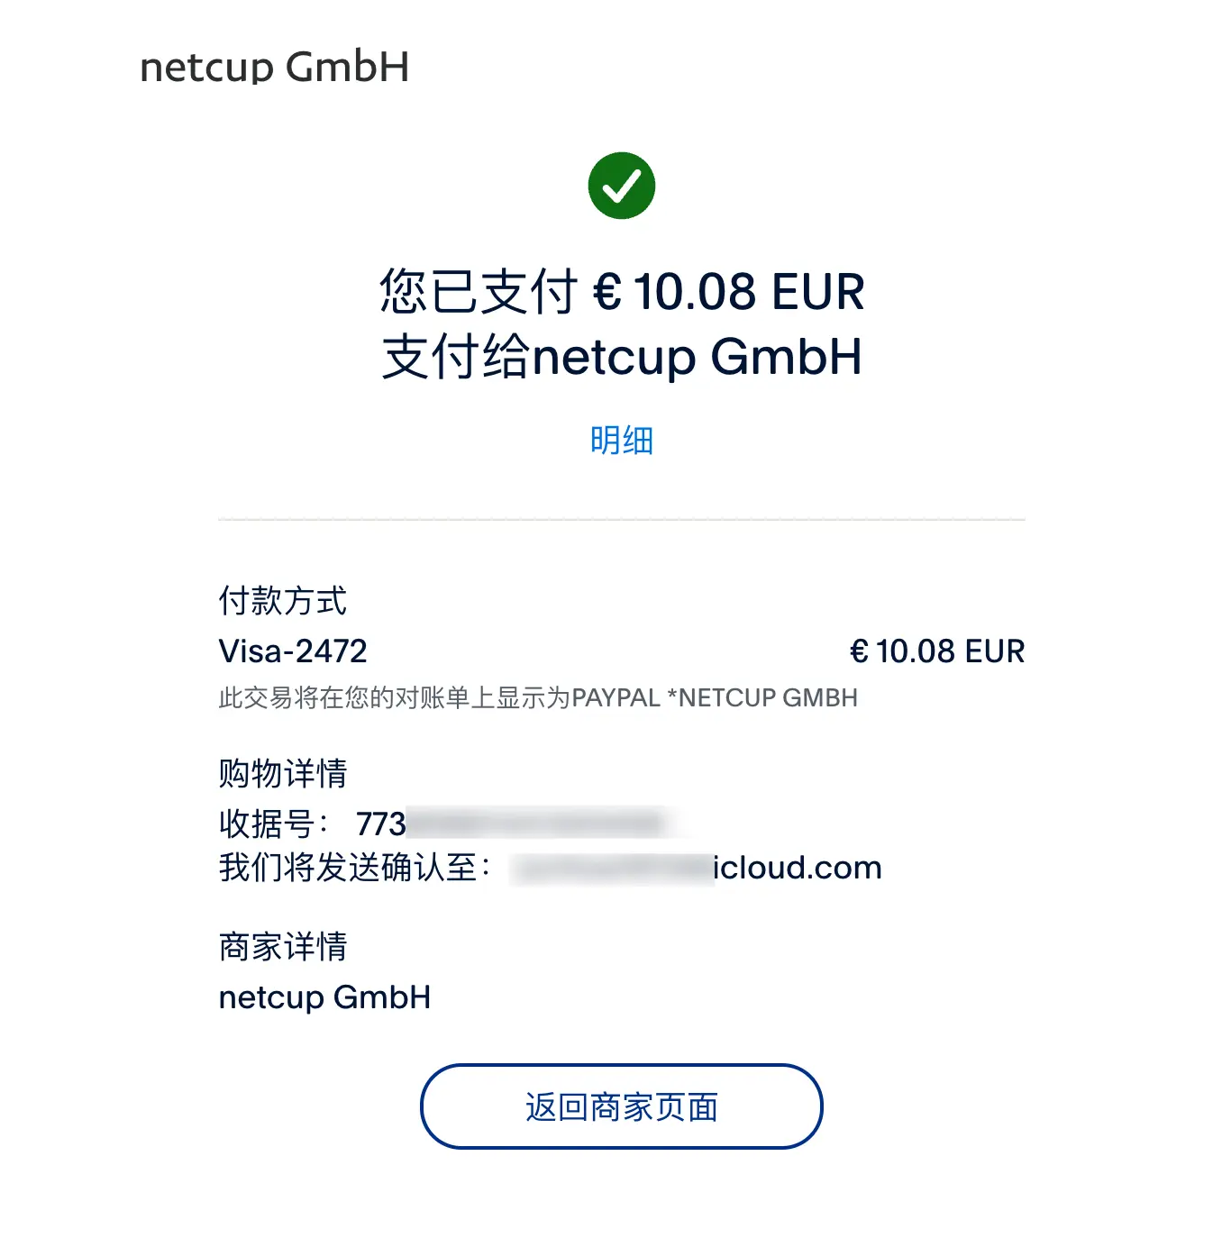The width and height of the screenshot is (1213, 1247).
Task: Click the 收据号 label text
Action: pyautogui.click(x=274, y=824)
